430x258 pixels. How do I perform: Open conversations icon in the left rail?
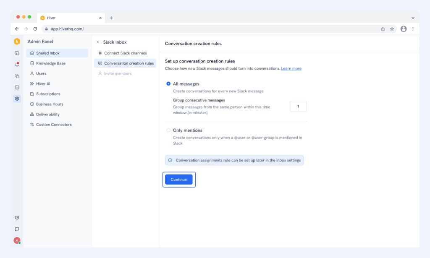coord(17,53)
